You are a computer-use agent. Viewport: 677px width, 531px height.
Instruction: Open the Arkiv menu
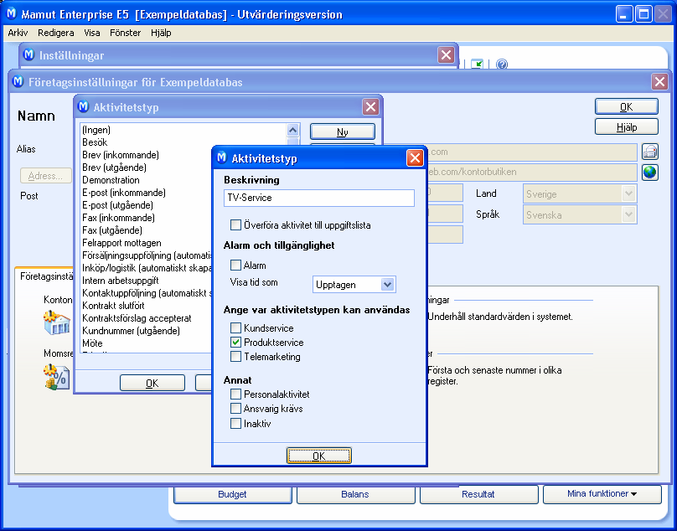pyautogui.click(x=18, y=33)
